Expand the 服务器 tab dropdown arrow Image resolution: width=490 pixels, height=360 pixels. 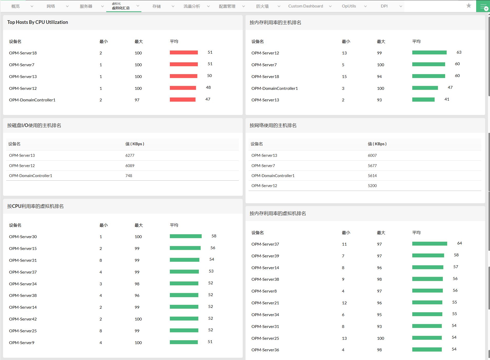102,6
